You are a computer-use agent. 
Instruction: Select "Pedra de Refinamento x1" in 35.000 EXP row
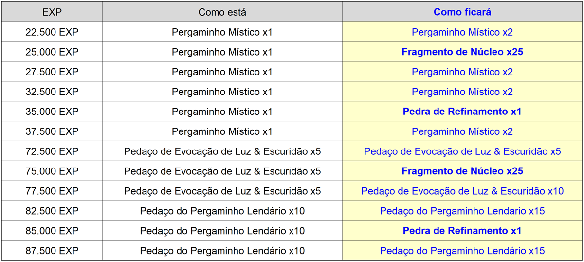(x=462, y=112)
